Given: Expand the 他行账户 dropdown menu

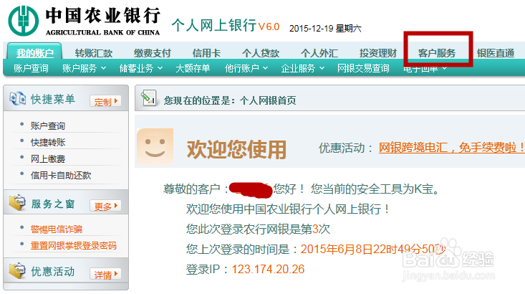Looking at the screenshot, I should [x=246, y=68].
